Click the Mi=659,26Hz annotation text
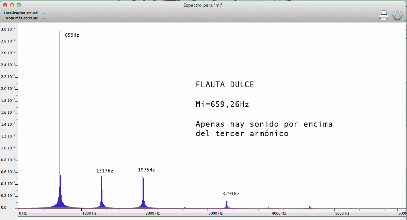Viewport: 407px width, 220px height. pyautogui.click(x=222, y=105)
